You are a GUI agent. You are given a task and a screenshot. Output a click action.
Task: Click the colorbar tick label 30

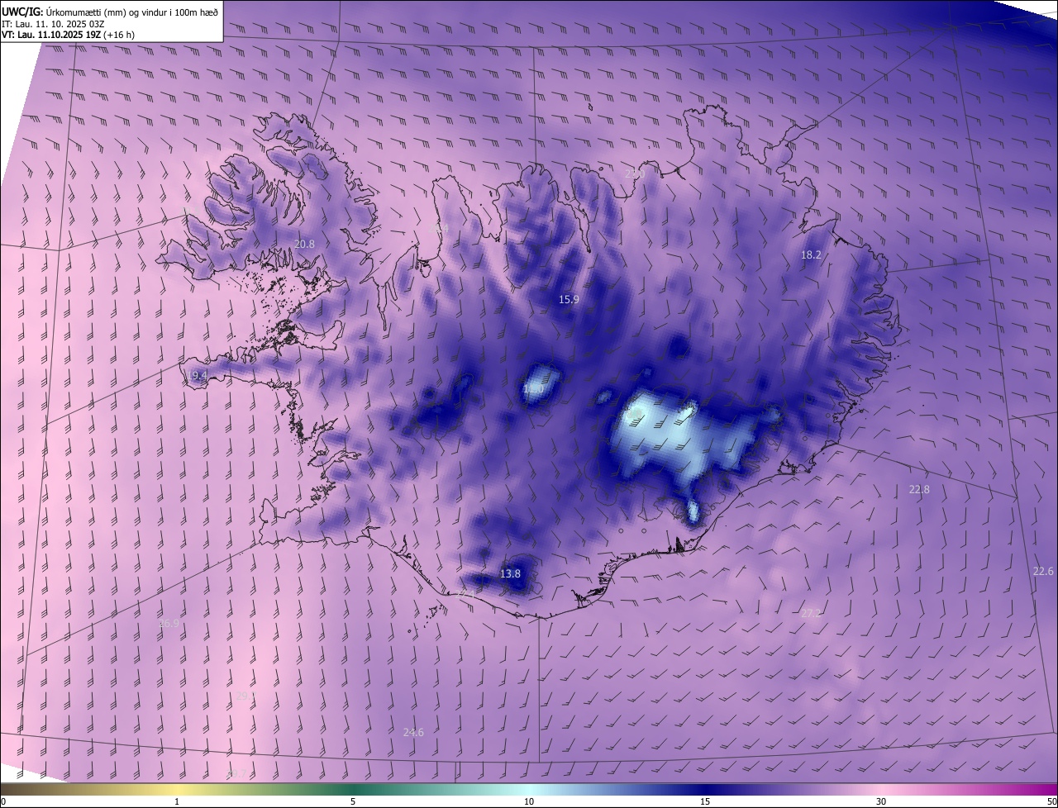point(881,802)
